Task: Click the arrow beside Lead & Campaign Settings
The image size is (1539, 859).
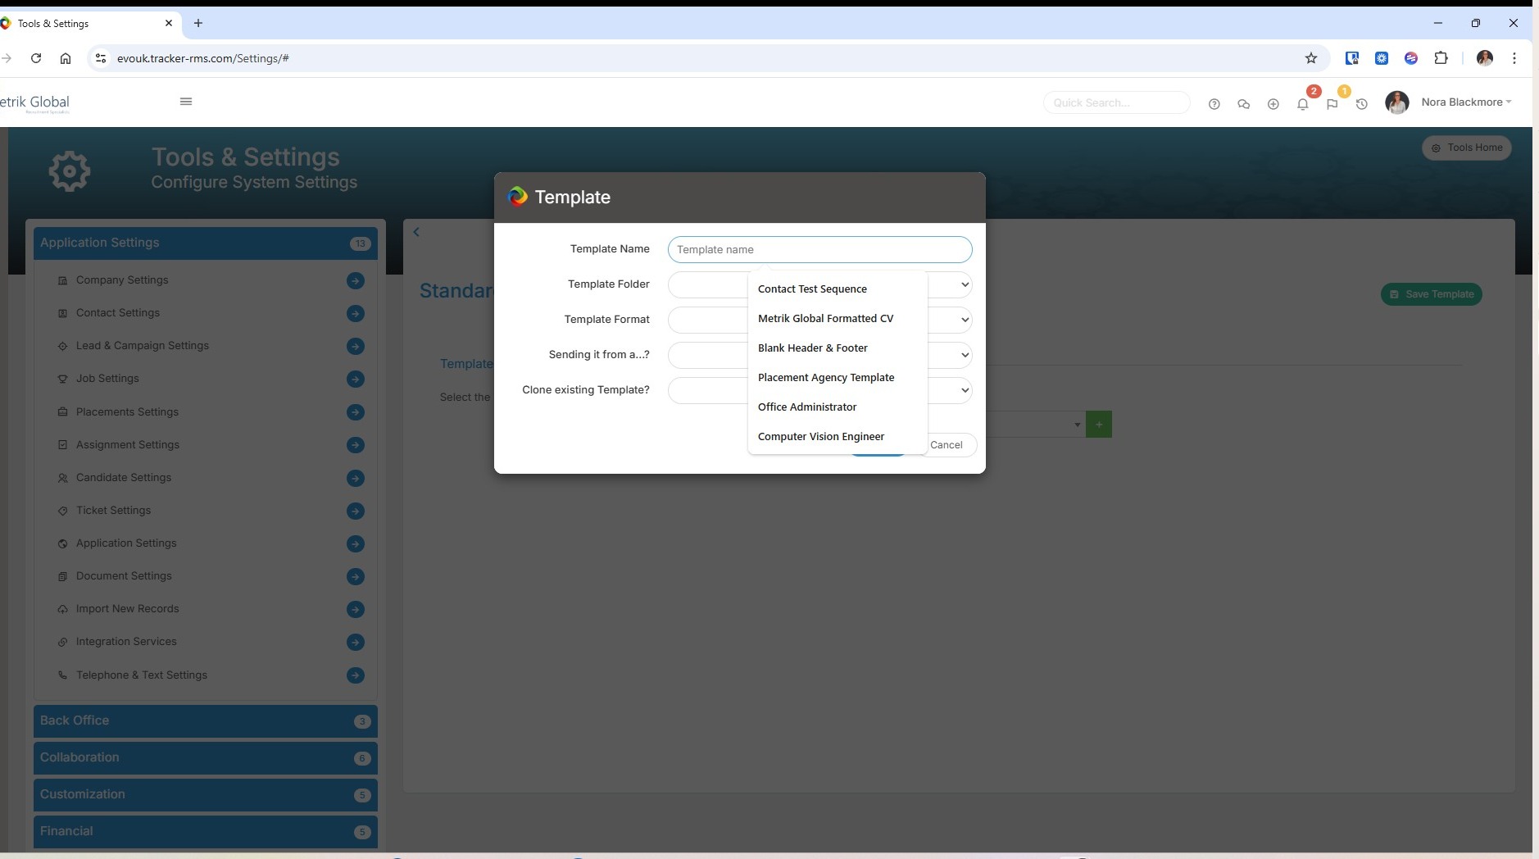Action: click(356, 346)
